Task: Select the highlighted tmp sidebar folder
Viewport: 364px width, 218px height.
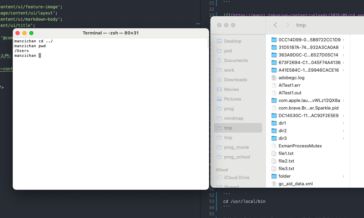Action: pyautogui.click(x=238, y=128)
